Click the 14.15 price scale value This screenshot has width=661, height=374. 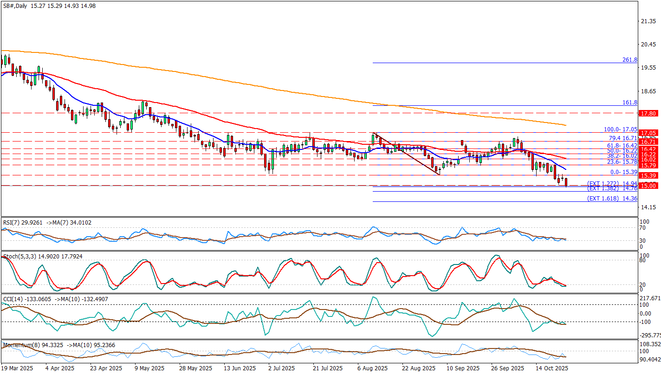[647, 207]
